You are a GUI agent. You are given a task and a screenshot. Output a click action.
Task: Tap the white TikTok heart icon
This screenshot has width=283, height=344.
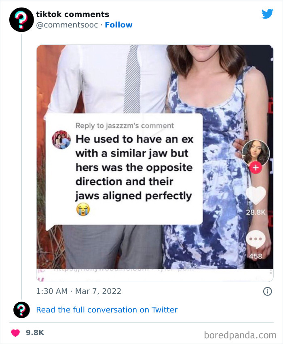256,196
